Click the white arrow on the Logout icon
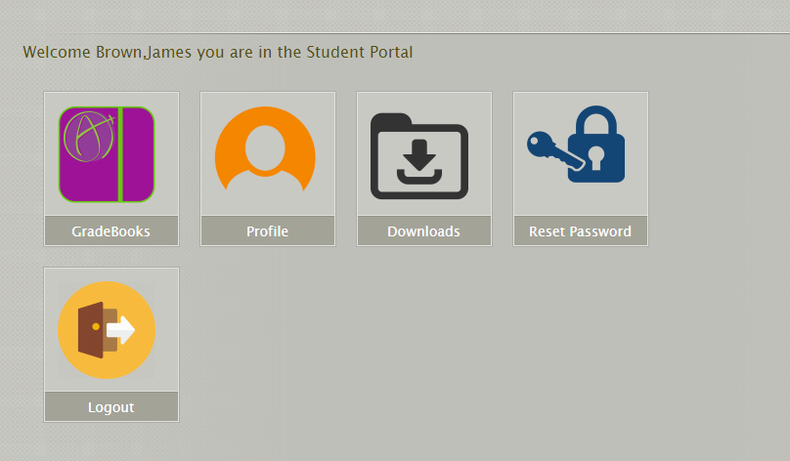 point(121,330)
